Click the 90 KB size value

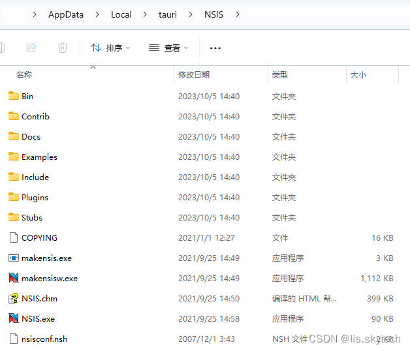point(383,318)
